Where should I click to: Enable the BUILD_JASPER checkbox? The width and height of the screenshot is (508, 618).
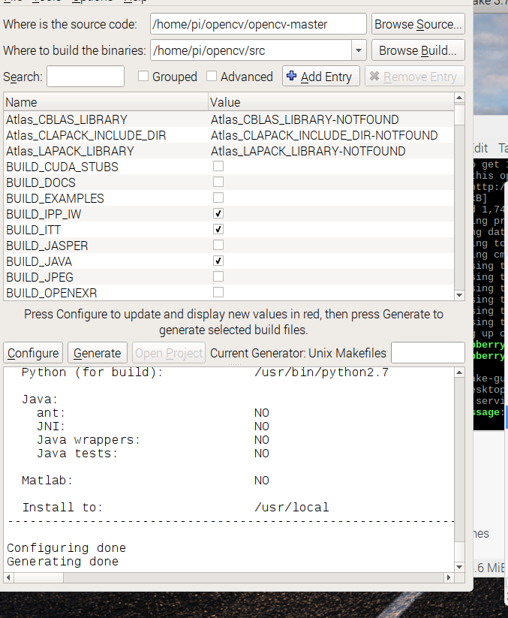click(218, 245)
